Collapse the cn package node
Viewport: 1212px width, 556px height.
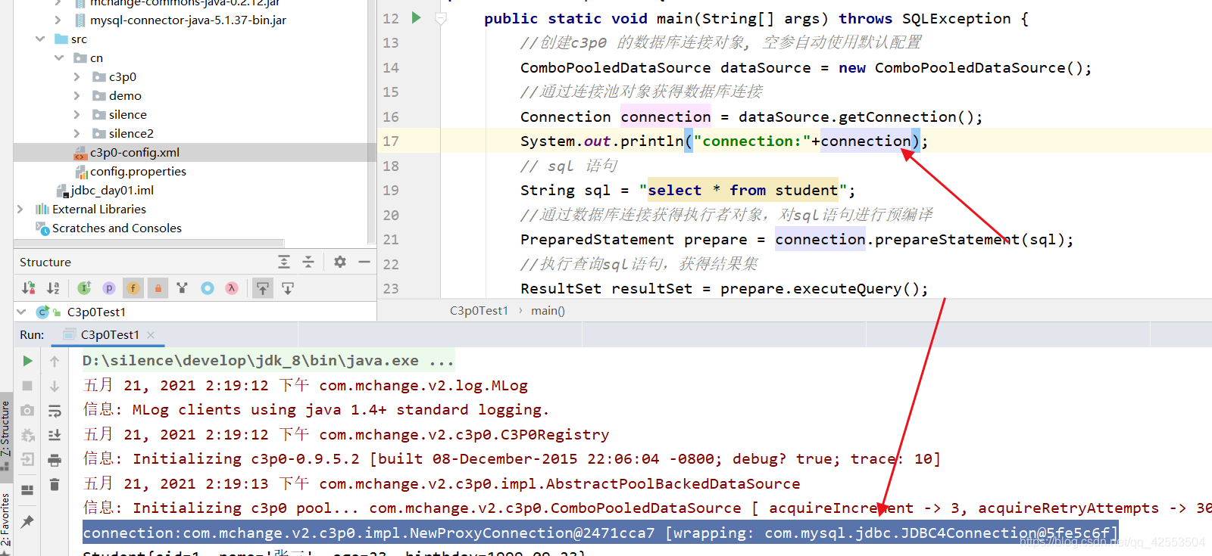pyautogui.click(x=59, y=57)
